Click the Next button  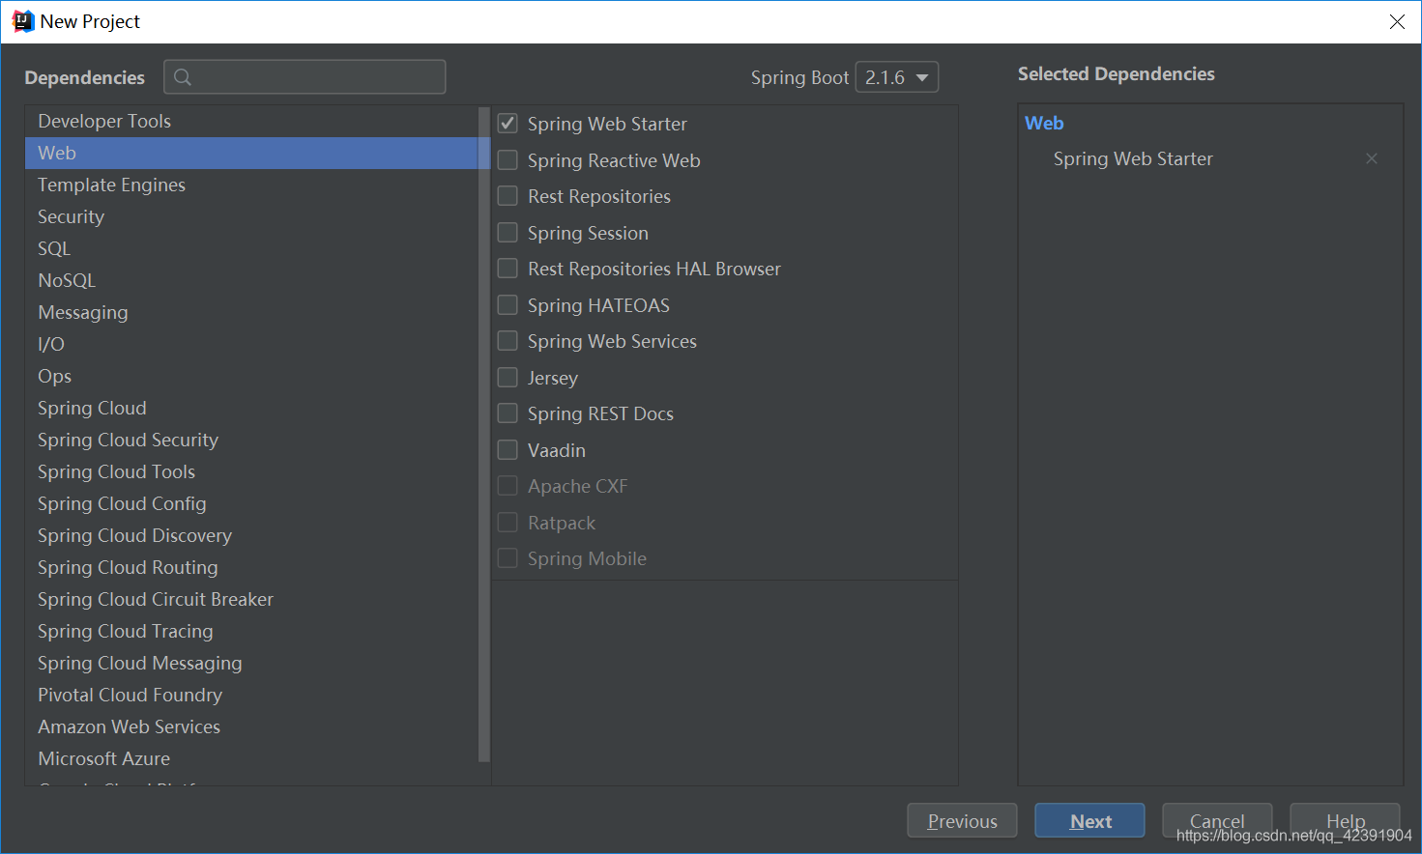(x=1089, y=821)
